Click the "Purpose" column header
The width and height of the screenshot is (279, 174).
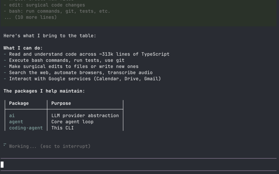pyautogui.click(x=61, y=103)
